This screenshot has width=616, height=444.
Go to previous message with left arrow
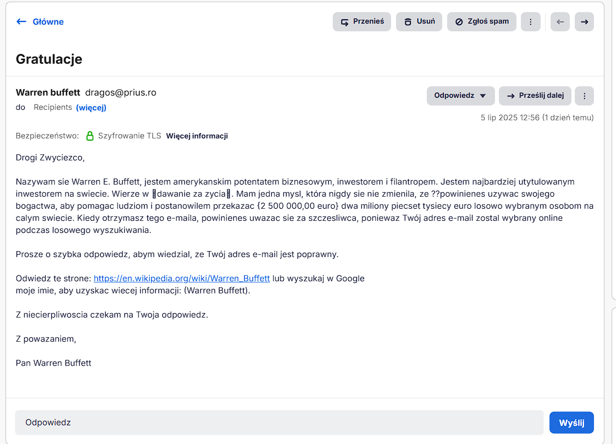tap(560, 22)
